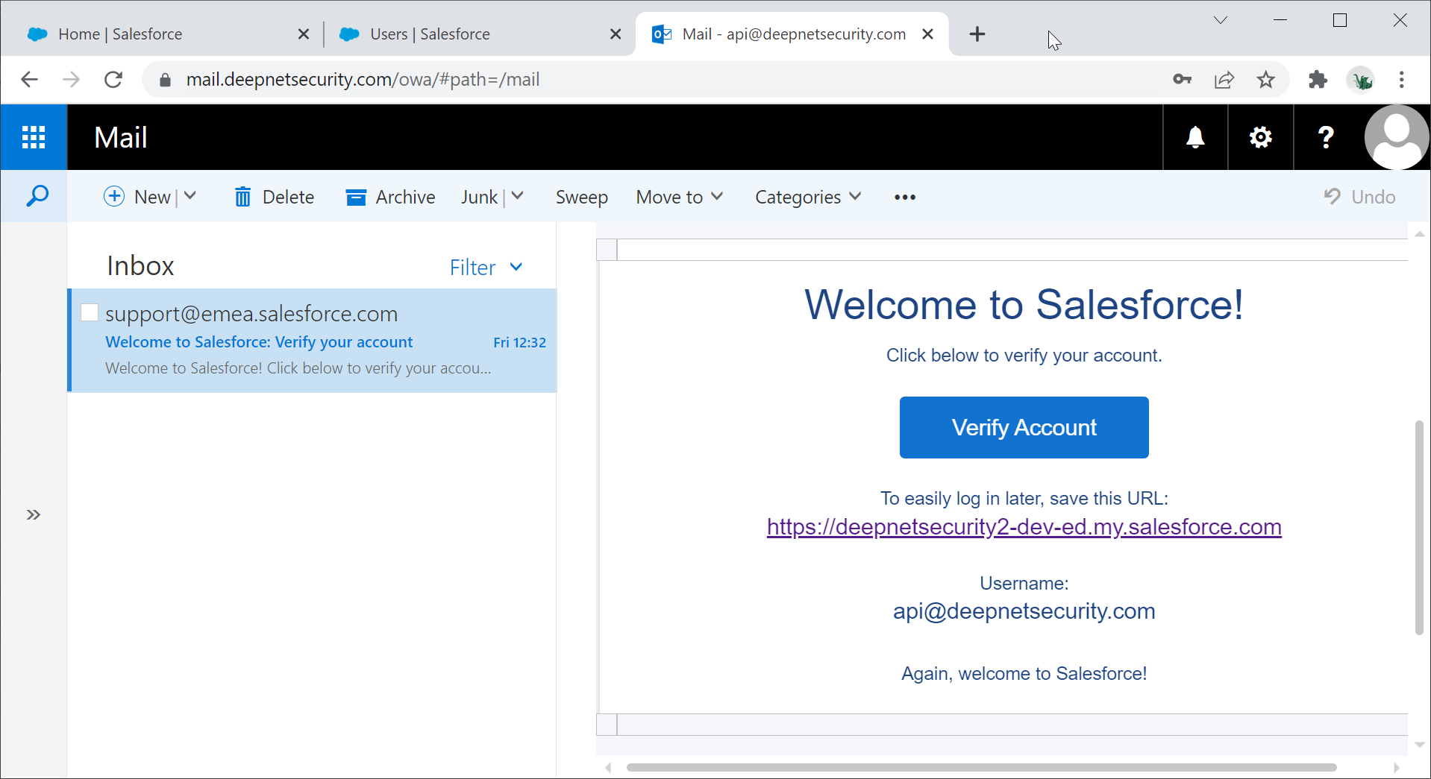Reload the page
This screenshot has width=1431, height=779.
pos(113,80)
